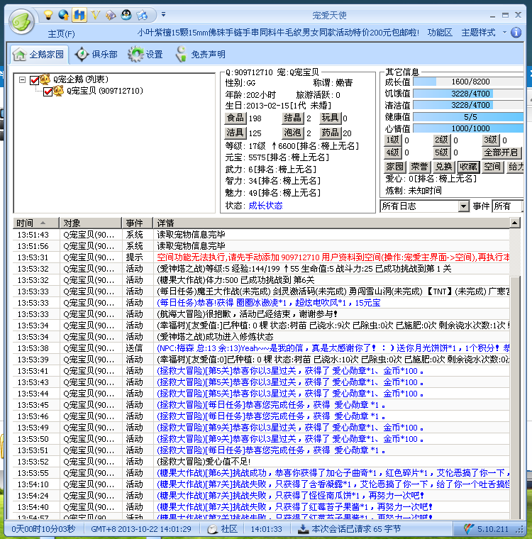The image size is (532, 539).
Task: Switch to the 免责声明 tab
Action: point(200,55)
